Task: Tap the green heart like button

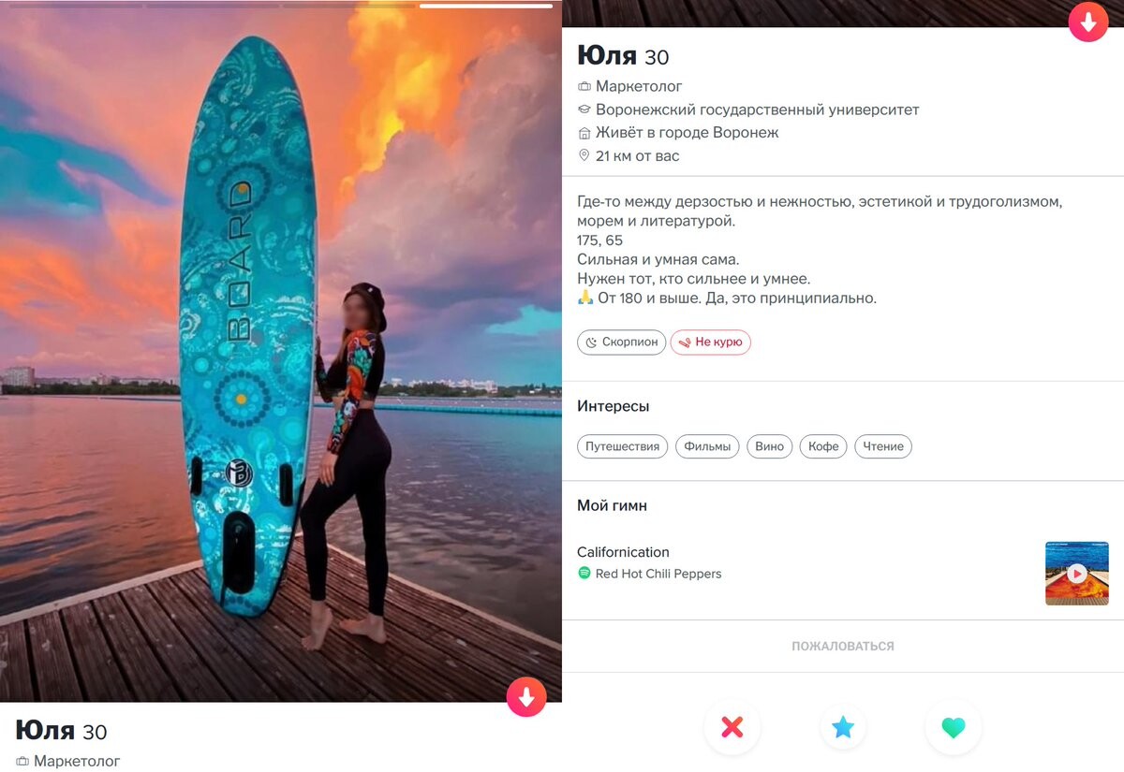Action: [x=954, y=727]
